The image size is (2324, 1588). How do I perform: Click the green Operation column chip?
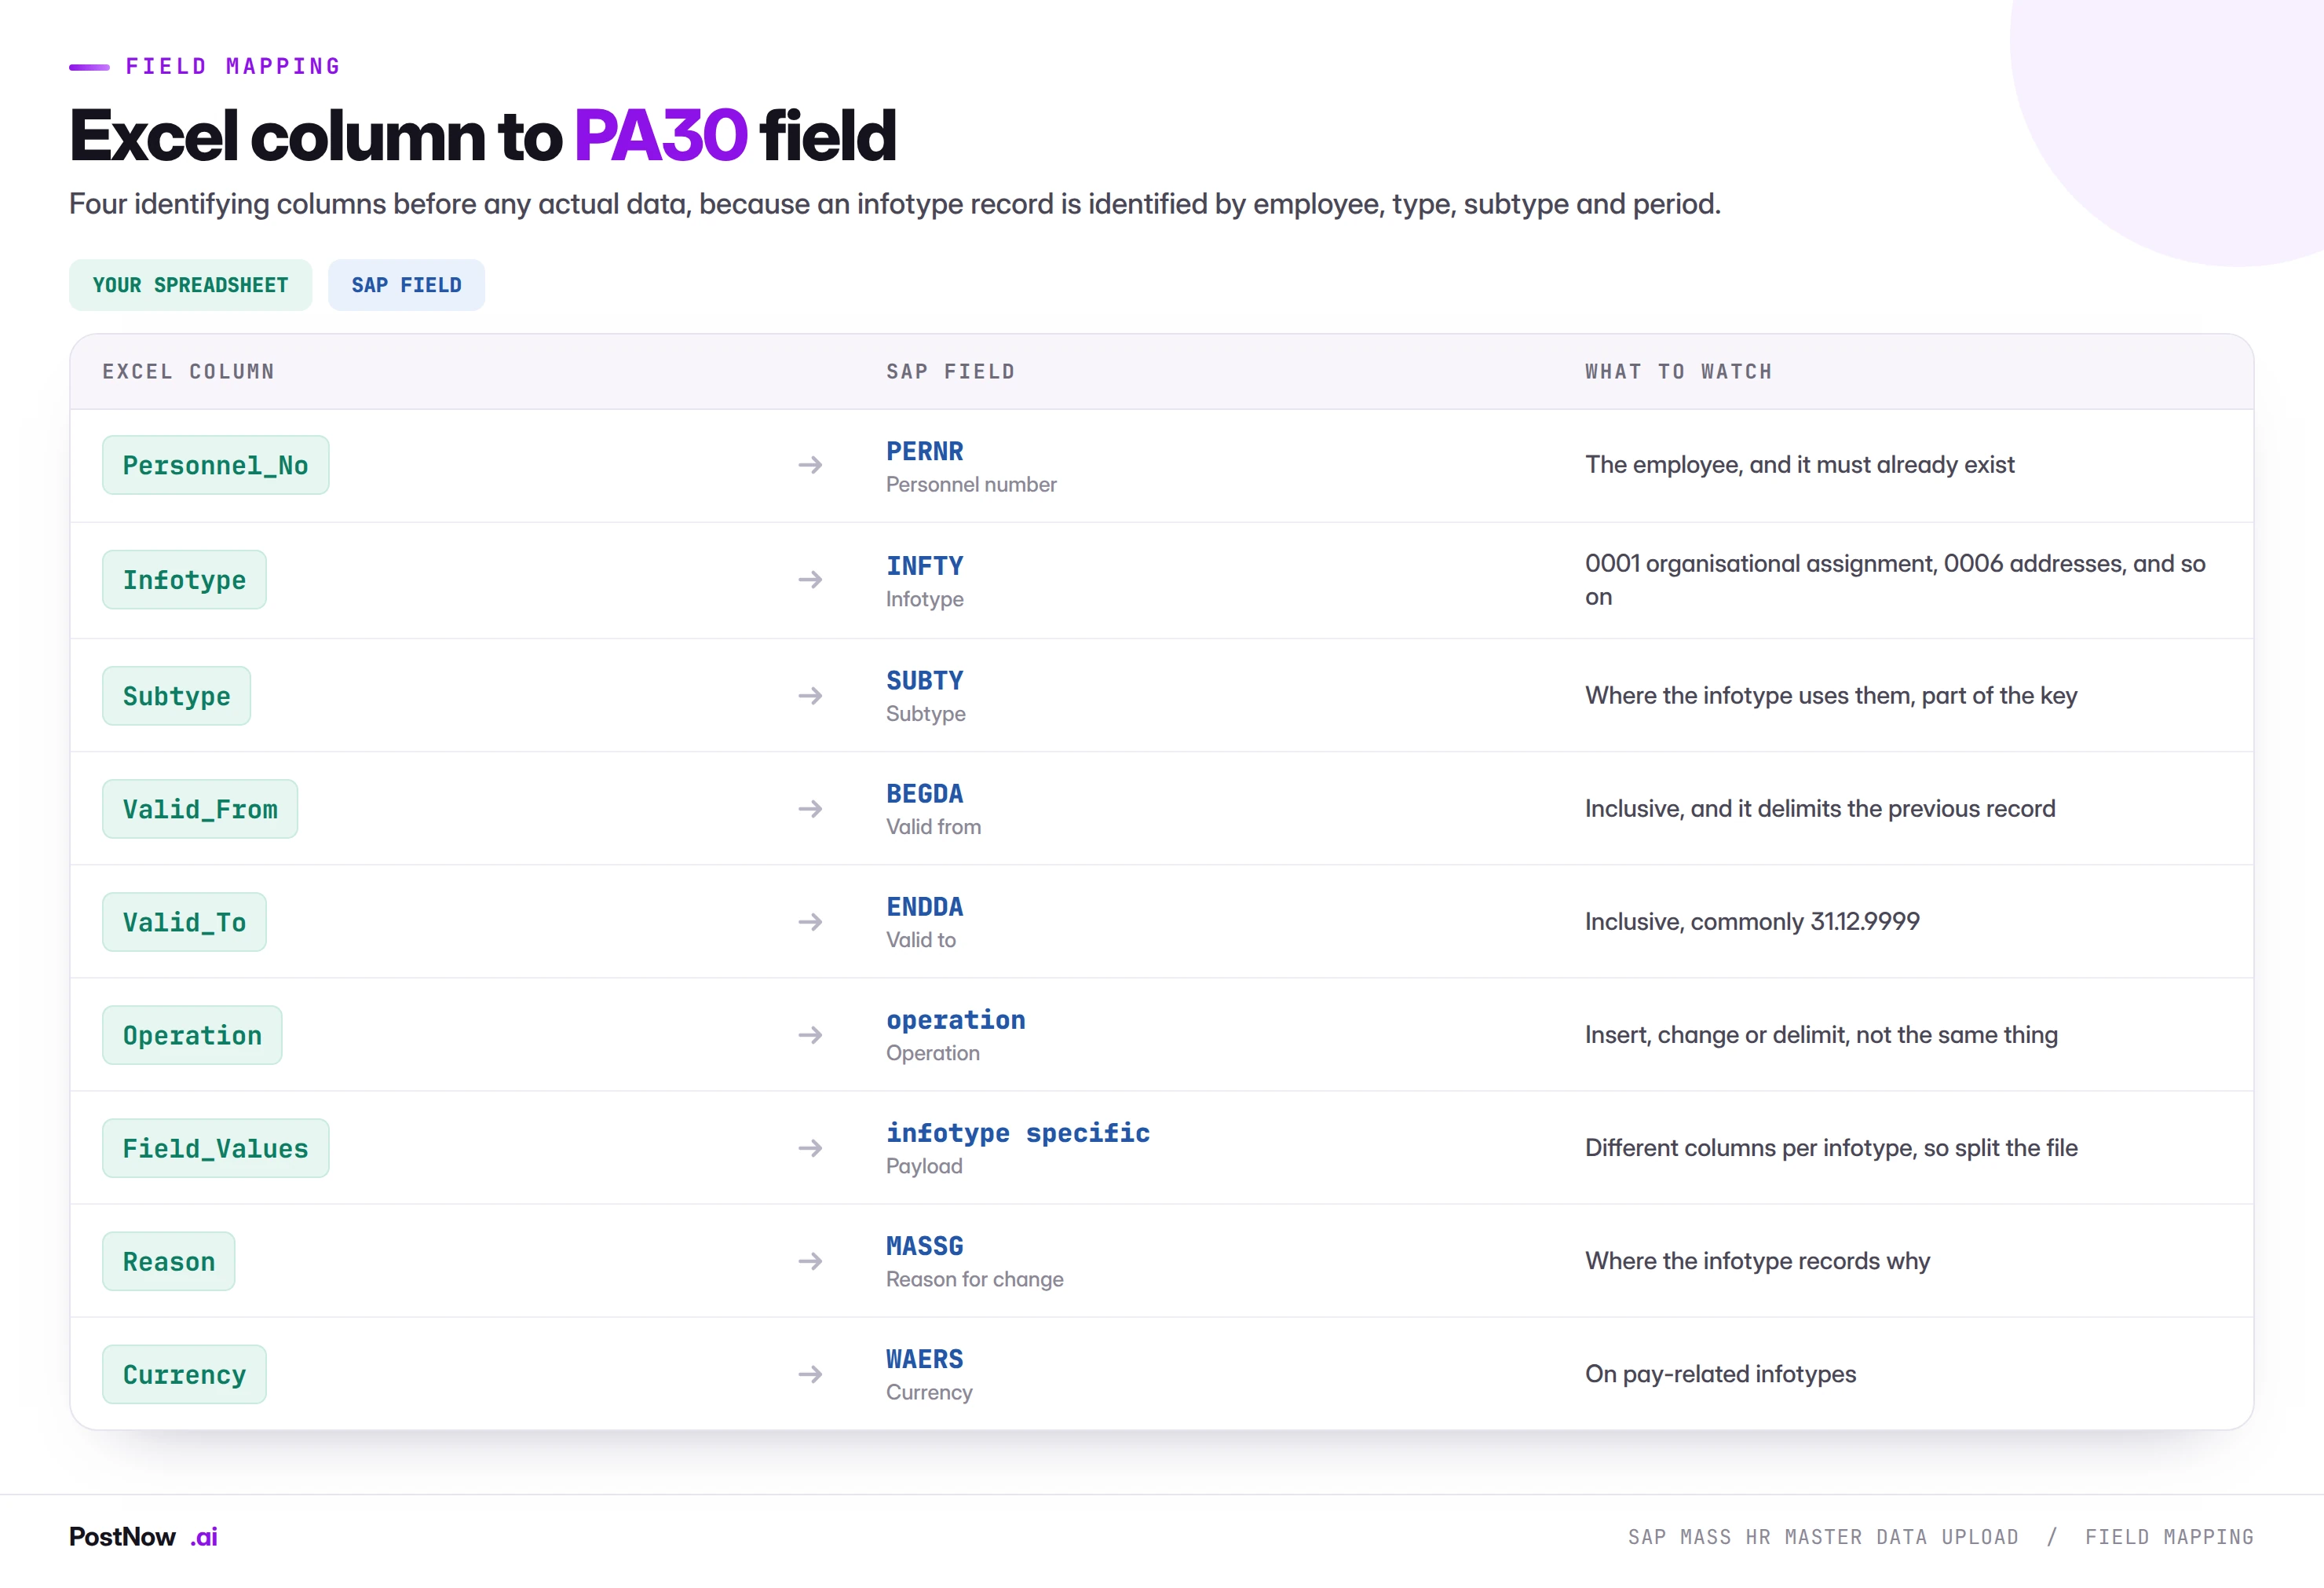click(x=192, y=1035)
